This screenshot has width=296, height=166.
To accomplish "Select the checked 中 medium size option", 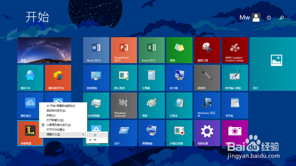I will 97,140.
